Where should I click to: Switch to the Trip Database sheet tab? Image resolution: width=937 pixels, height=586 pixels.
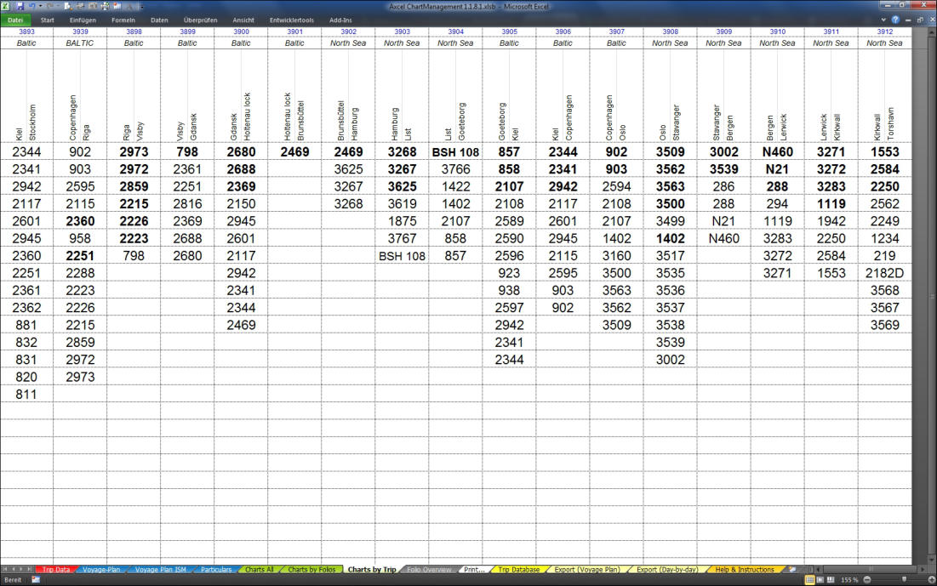(518, 570)
